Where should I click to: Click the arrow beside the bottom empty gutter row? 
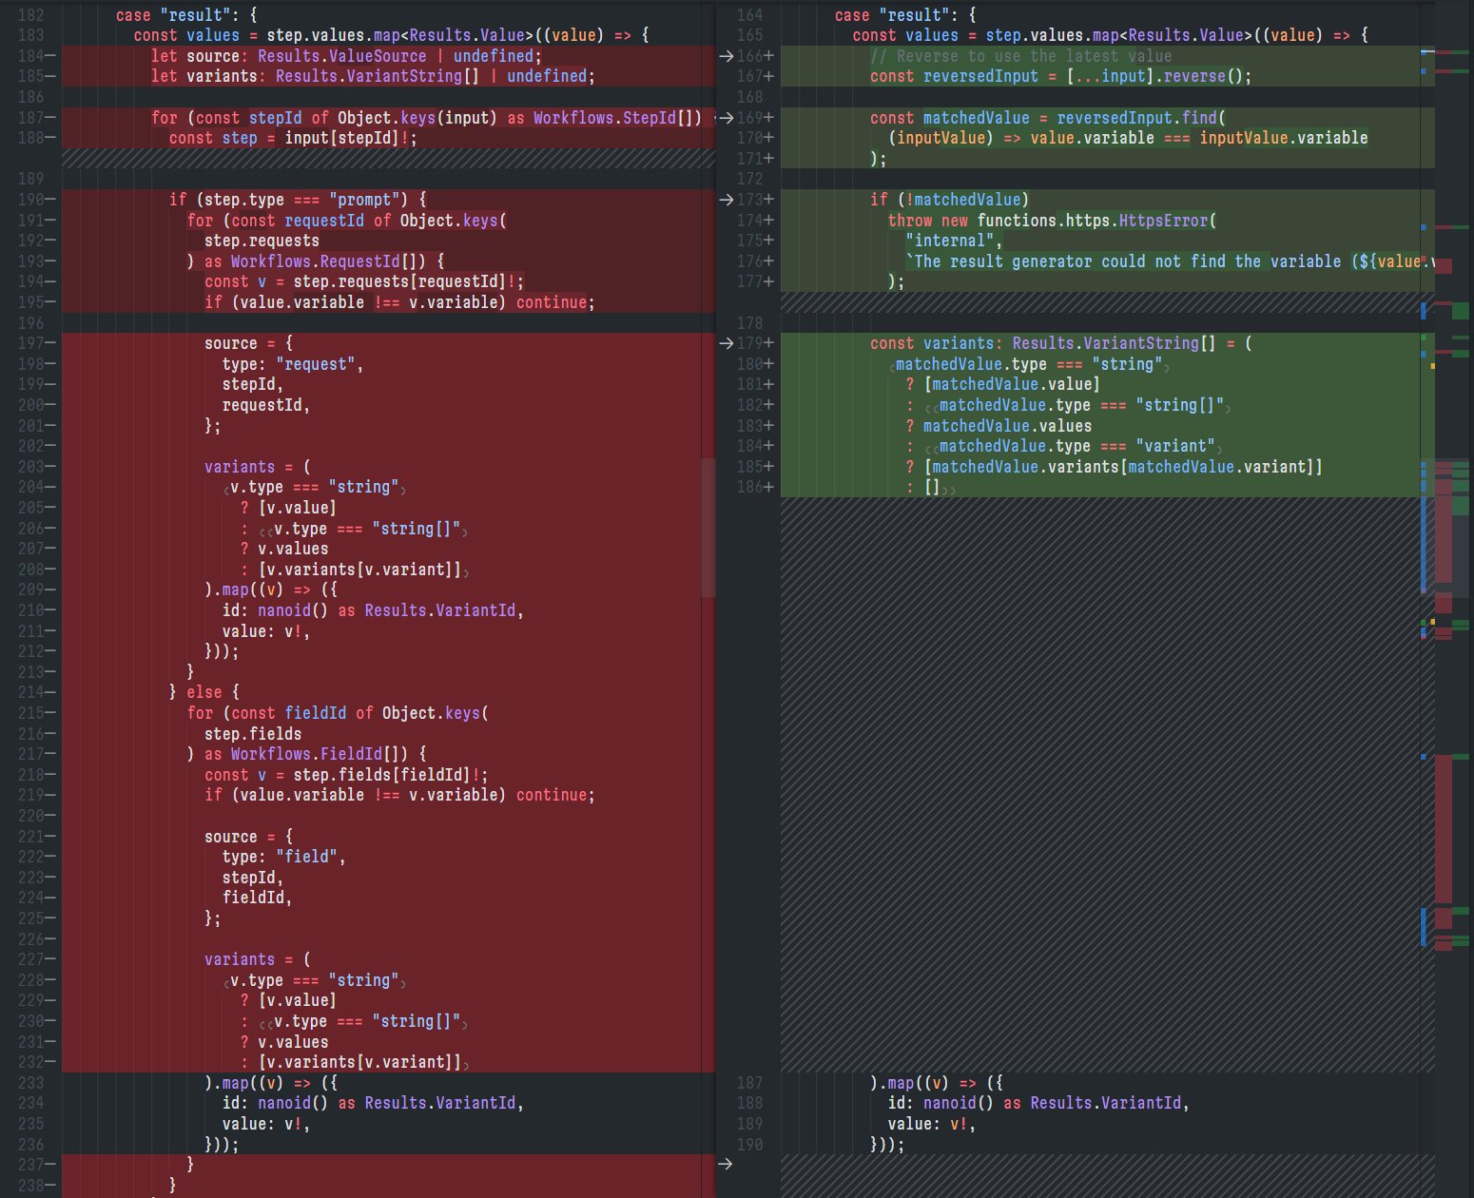click(726, 1162)
